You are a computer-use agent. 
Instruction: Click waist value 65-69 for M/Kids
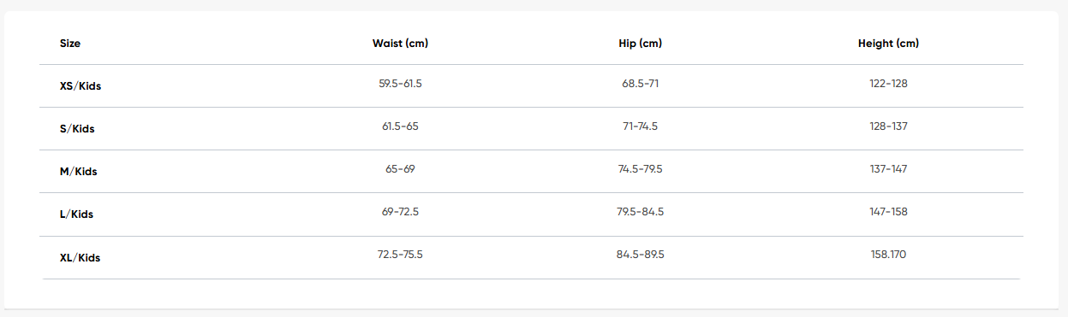(x=400, y=169)
